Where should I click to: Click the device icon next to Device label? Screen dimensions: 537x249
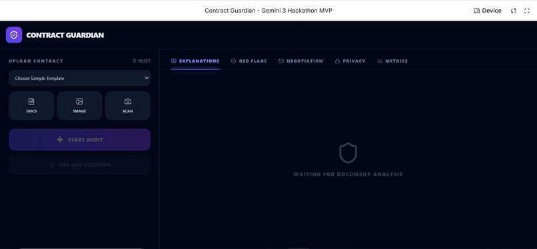477,11
